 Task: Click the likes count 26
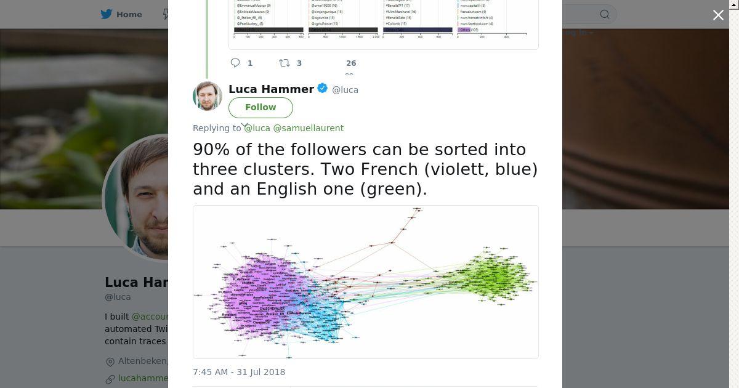(x=351, y=63)
